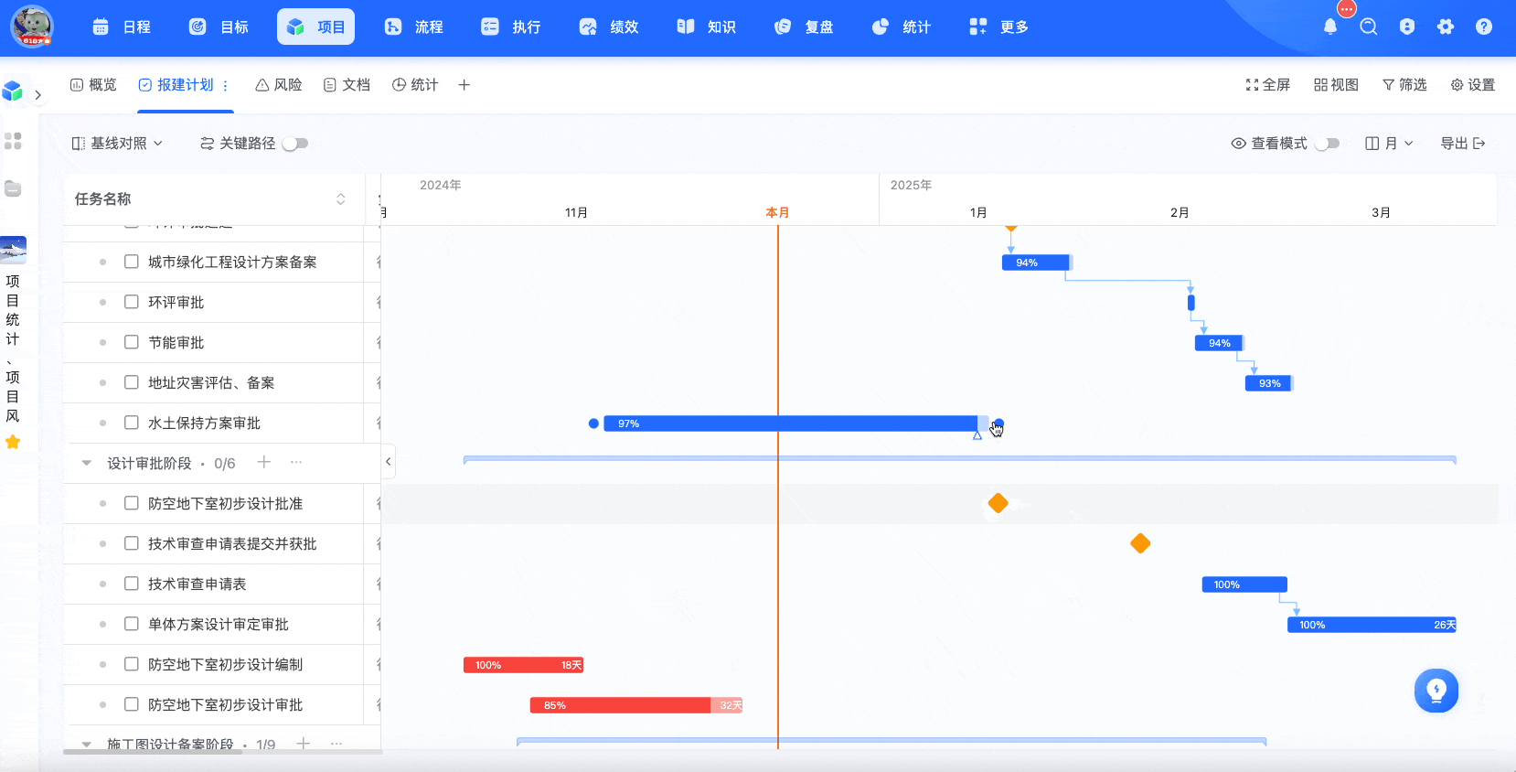This screenshot has width=1516, height=772.
Task: Toggle the 查看模式 switch
Action: click(x=1328, y=144)
